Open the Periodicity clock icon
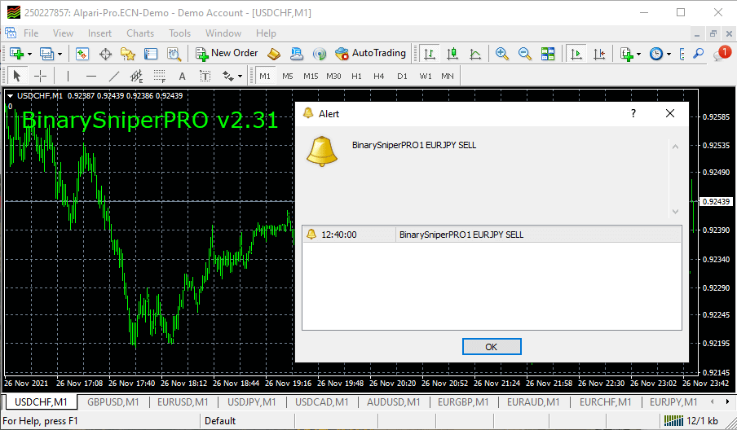The image size is (737, 430). point(656,54)
